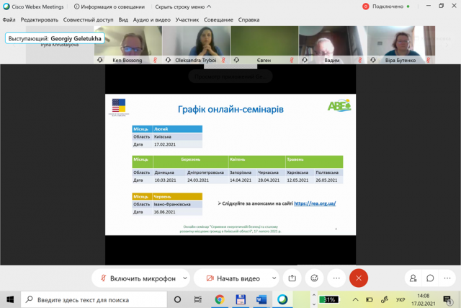
Task: Click the share content icon
Action: 292,278
